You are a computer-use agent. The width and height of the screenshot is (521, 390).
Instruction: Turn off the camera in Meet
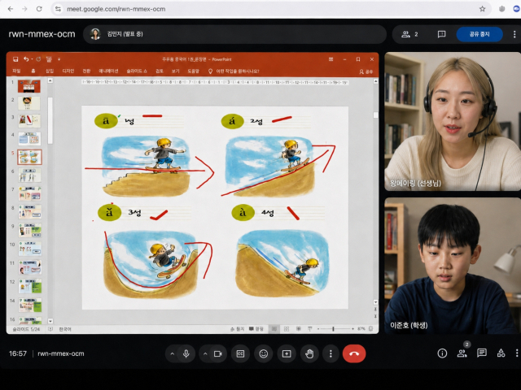[x=218, y=354]
